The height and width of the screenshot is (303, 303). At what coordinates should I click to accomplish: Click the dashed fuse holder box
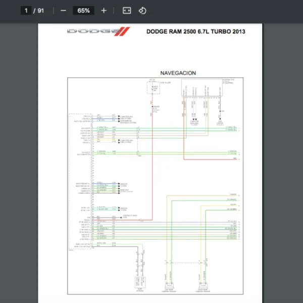[152, 88]
